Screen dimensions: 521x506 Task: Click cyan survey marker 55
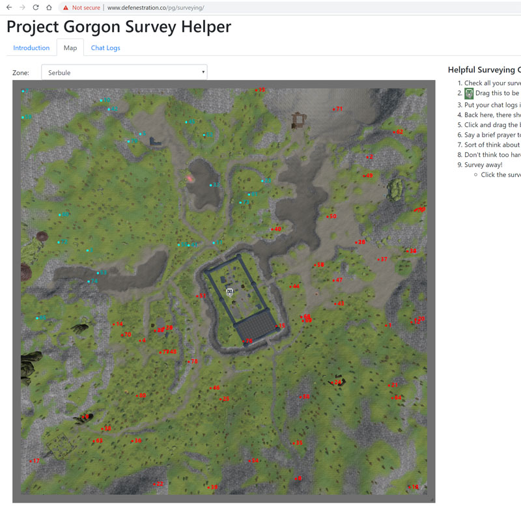click(182, 244)
